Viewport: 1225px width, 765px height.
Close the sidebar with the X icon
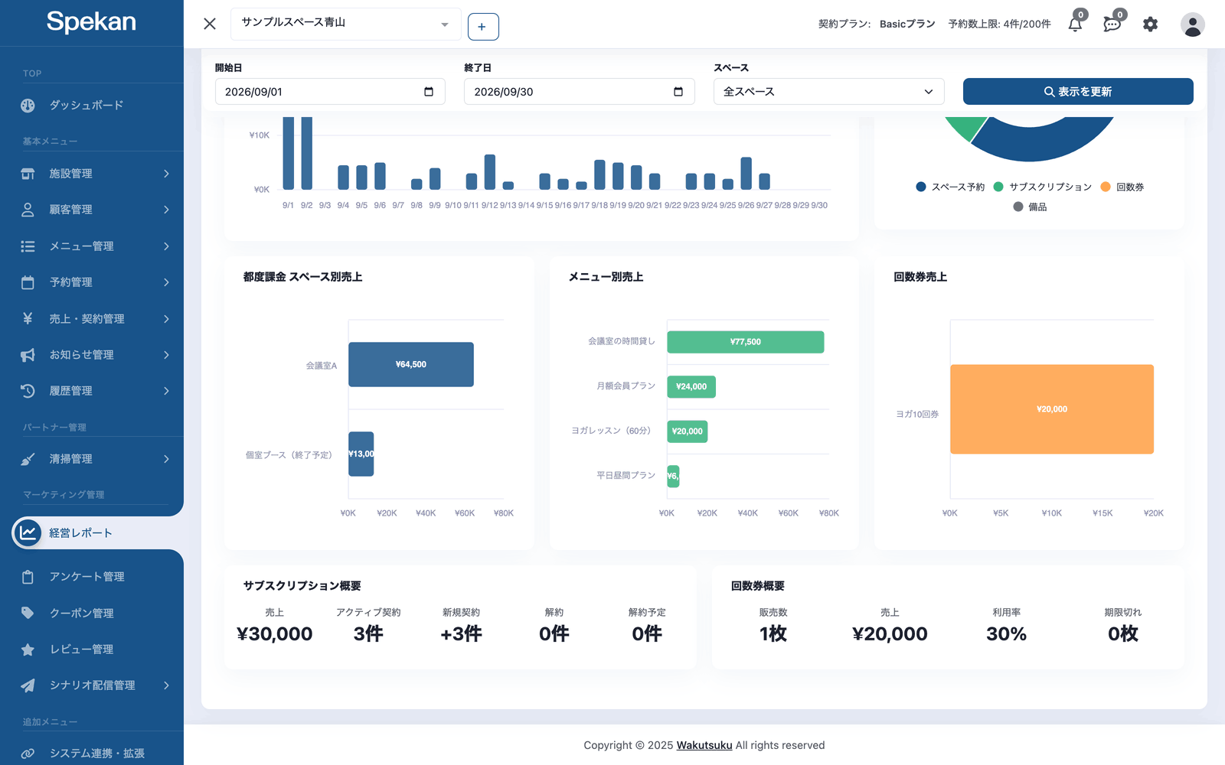(x=210, y=24)
